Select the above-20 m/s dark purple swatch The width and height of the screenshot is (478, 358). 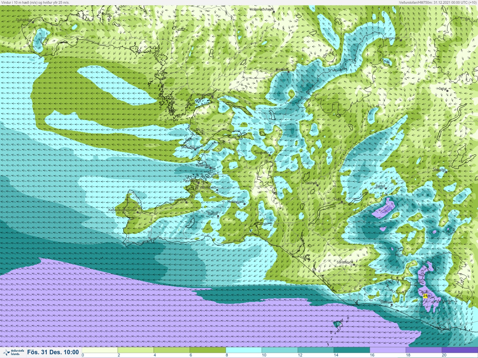coord(459,350)
